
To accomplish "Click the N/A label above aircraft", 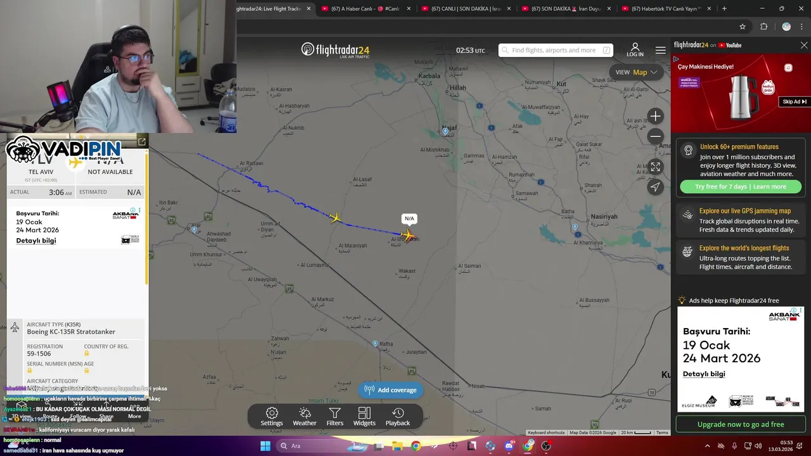I will click(409, 219).
